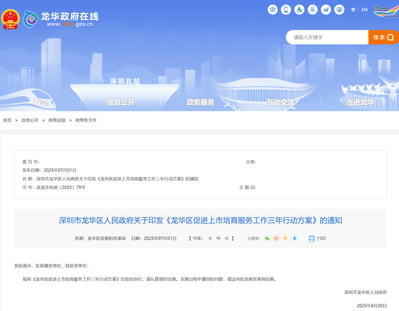Click the printer icon to print
Screen dimensions: 399x311
pyautogui.click(x=312, y=238)
